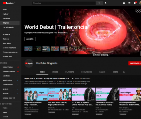141x119 pixels.
Task: Switch to the INÍCIO channel tab
Action: pyautogui.click(x=42, y=72)
